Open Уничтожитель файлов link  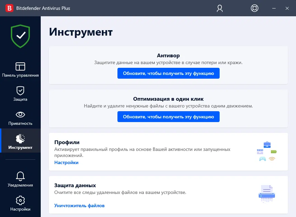pyautogui.click(x=79, y=205)
